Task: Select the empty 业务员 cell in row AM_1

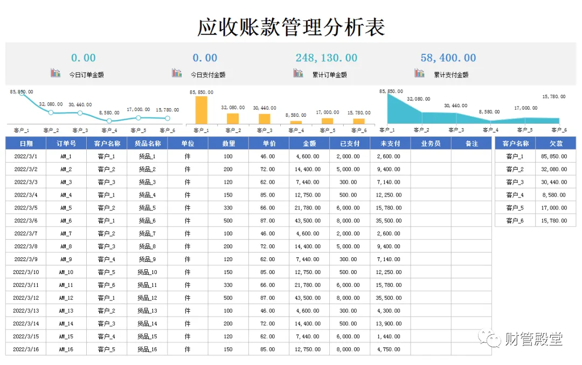Action: click(431, 157)
